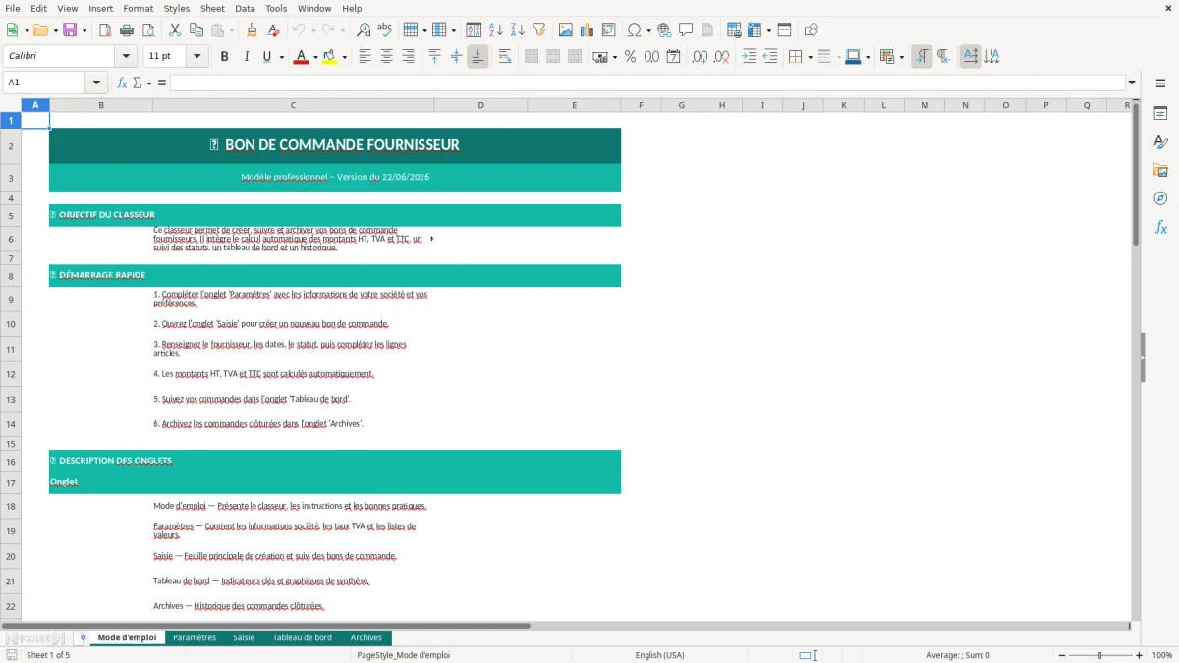Sort descending Z to A

click(x=518, y=30)
